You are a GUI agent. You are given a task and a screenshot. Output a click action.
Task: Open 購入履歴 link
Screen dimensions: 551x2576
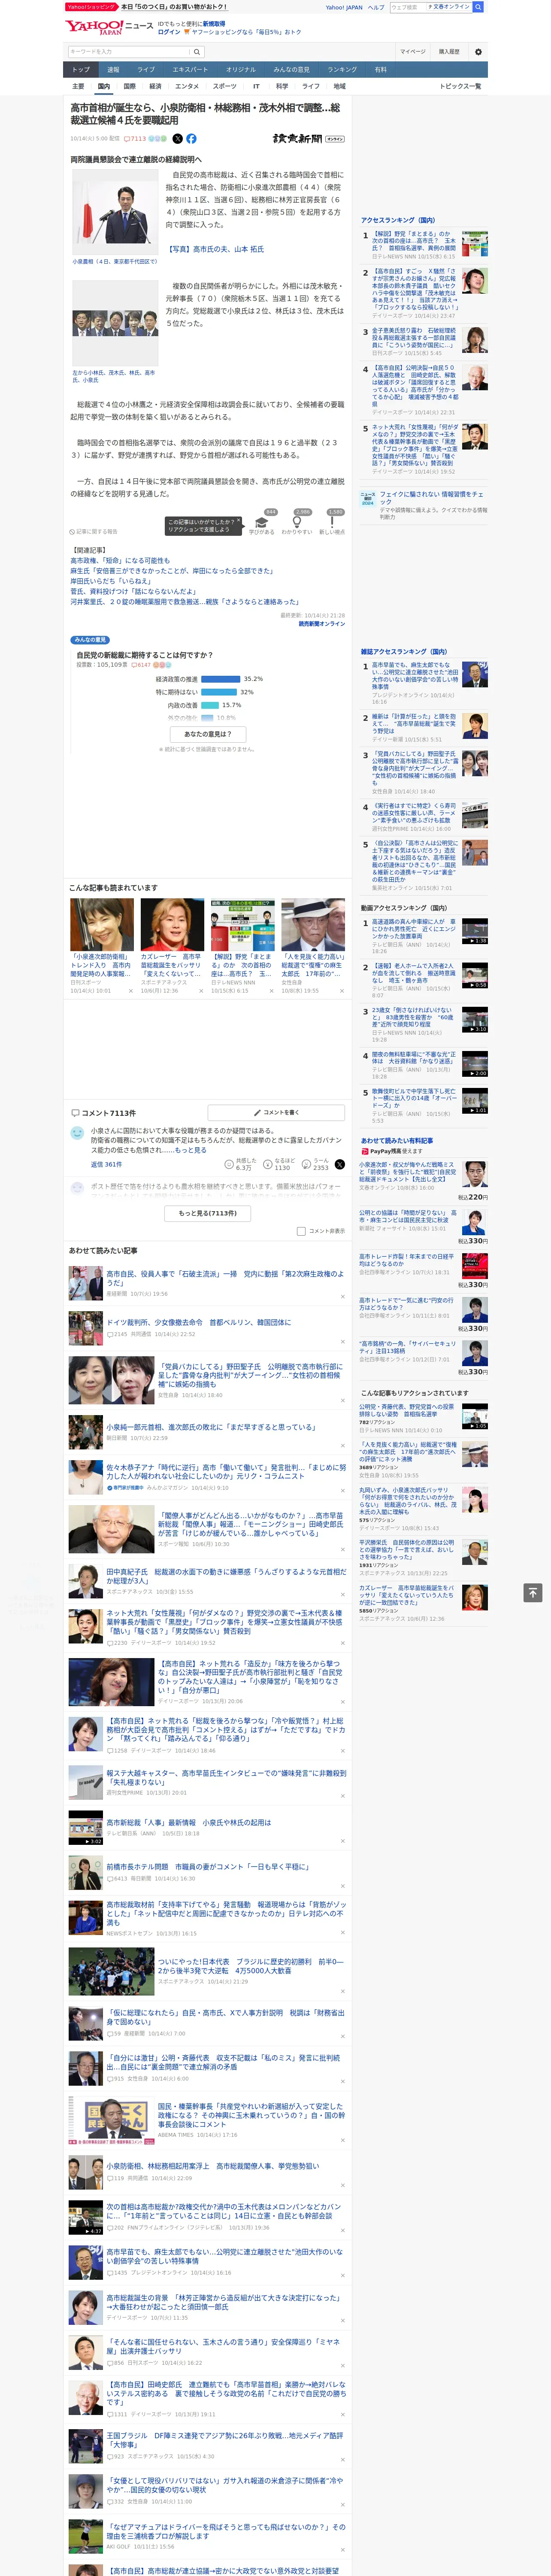[x=449, y=52]
